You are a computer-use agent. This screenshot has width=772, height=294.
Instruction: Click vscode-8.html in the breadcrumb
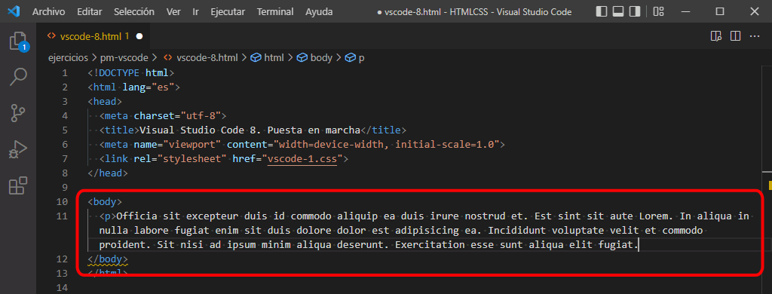(x=207, y=57)
